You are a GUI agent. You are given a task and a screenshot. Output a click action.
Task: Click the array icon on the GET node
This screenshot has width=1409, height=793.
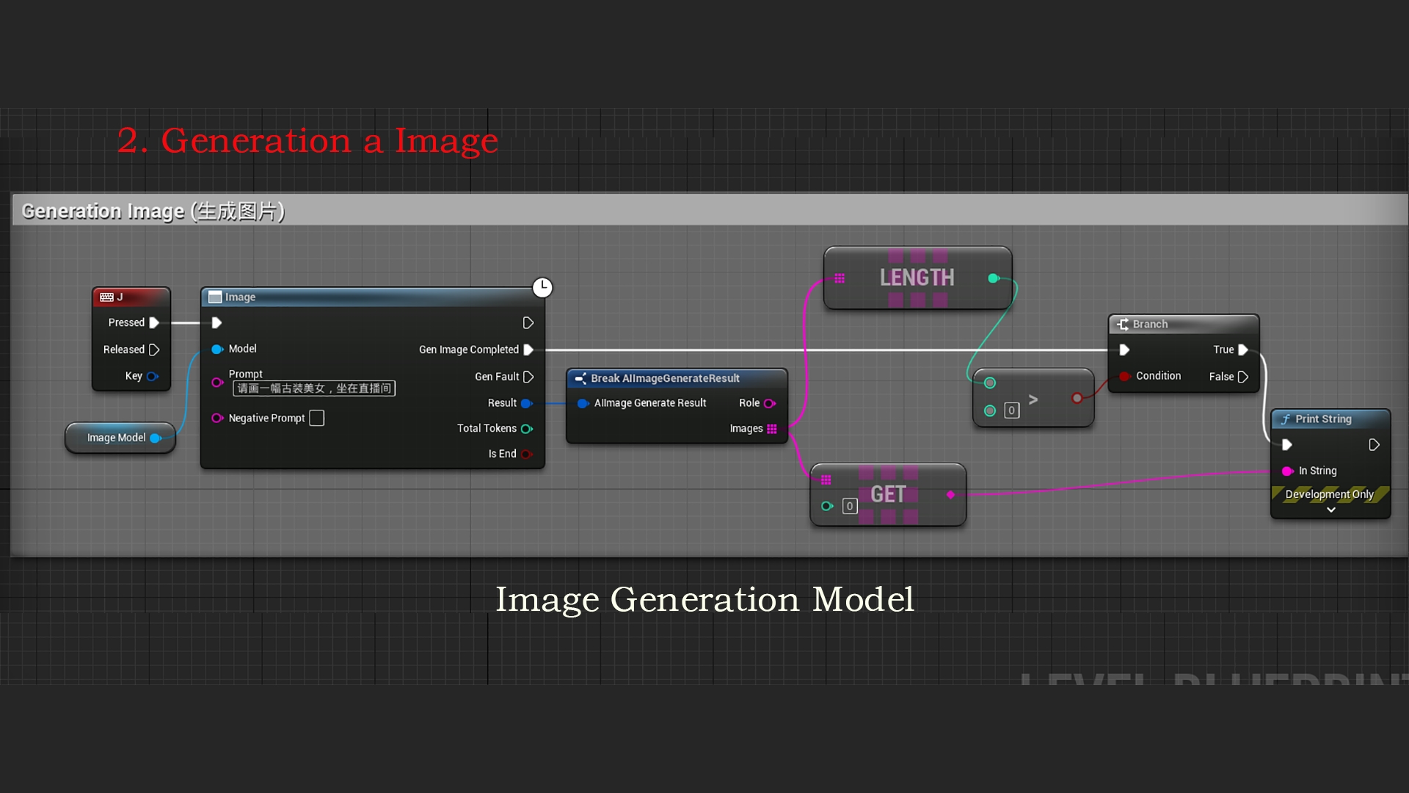pyautogui.click(x=827, y=479)
